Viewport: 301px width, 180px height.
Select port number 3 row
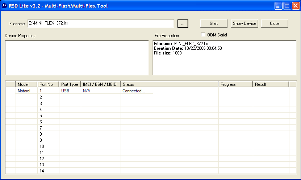pyautogui.click(x=151, y=103)
